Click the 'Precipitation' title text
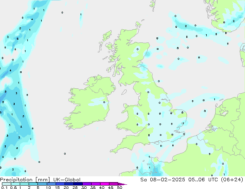Viewport: 245px width, 189px height. point(16,180)
